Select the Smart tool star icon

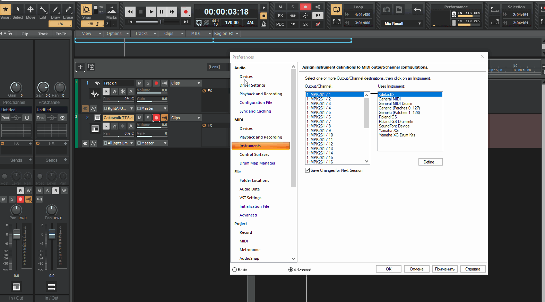point(6,10)
